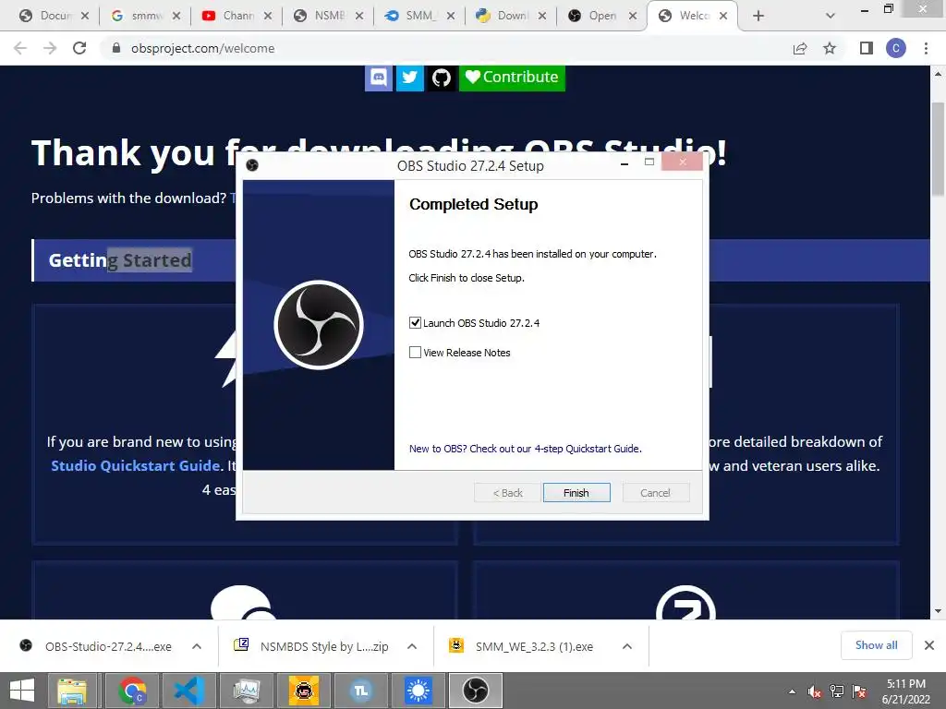Open the OBS installer taskbar icon
The image size is (946, 709).
click(x=476, y=691)
